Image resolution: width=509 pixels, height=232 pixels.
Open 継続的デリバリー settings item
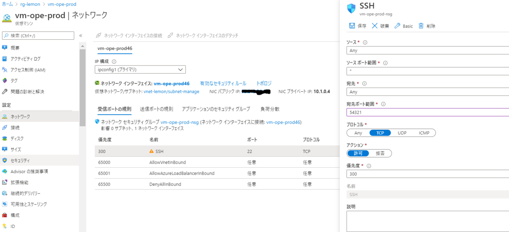tap(25, 193)
